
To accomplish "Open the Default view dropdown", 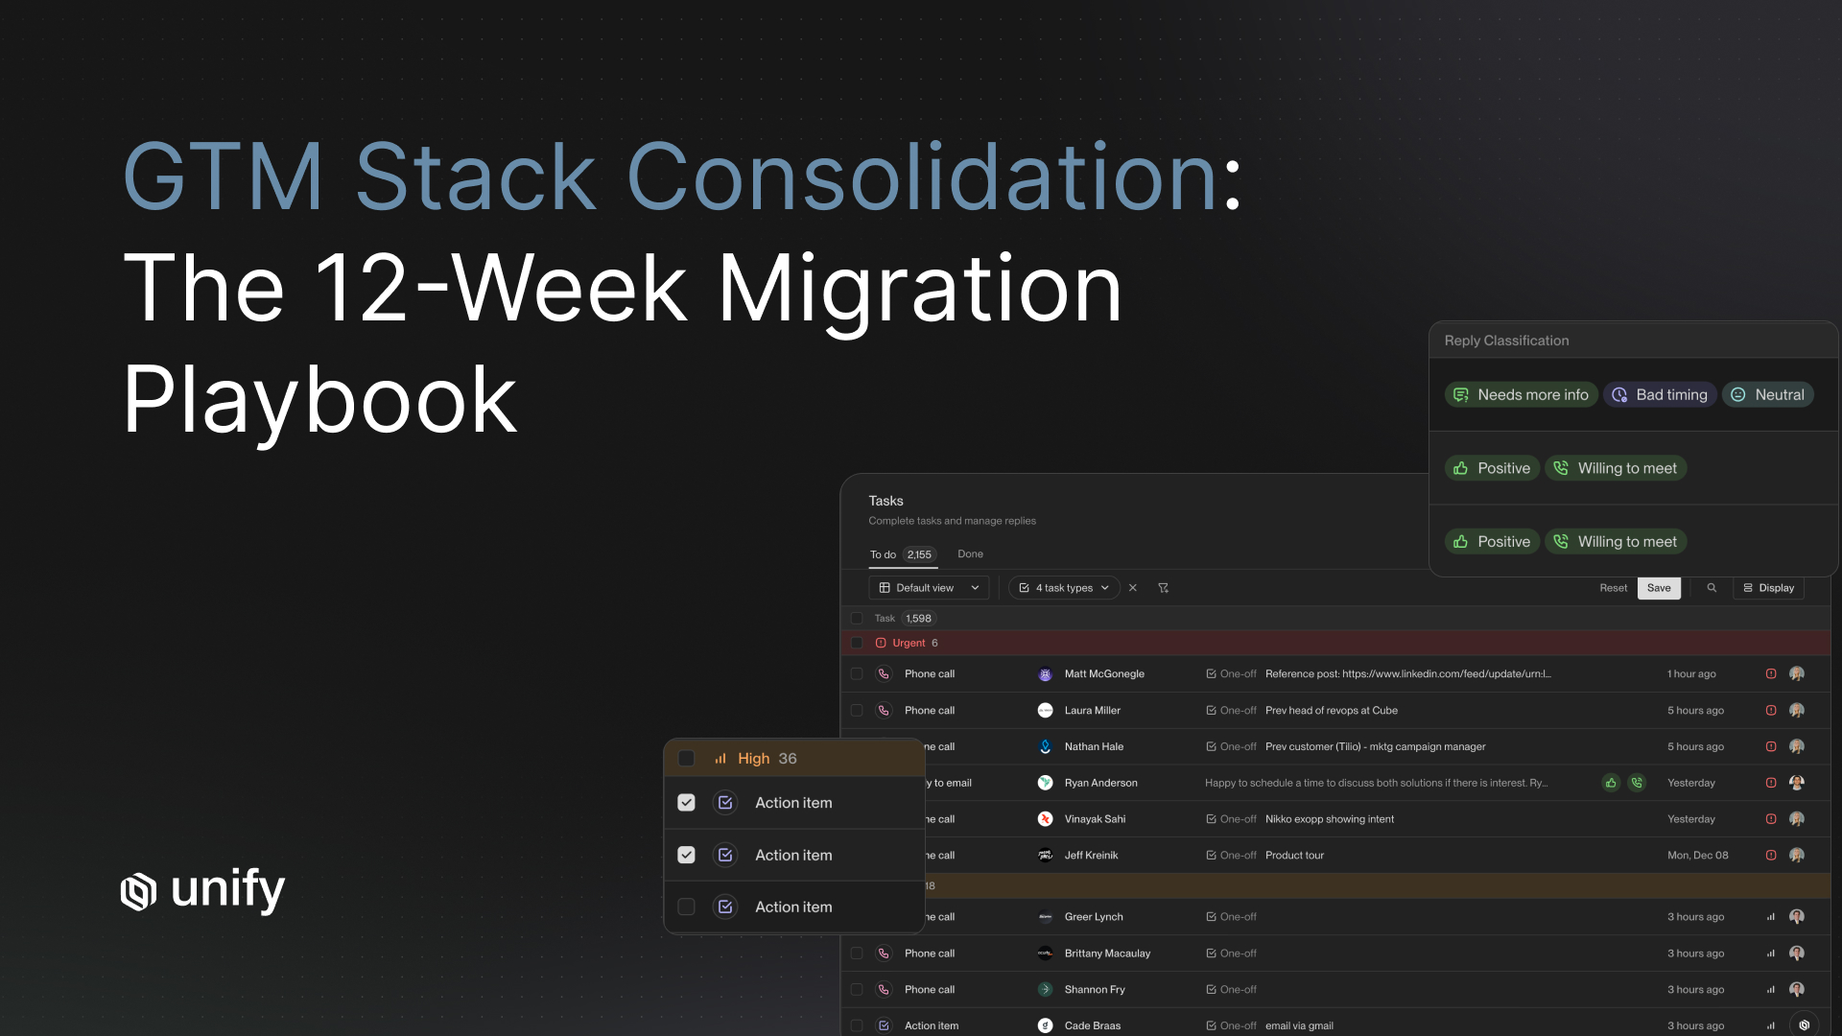I will click(x=929, y=588).
